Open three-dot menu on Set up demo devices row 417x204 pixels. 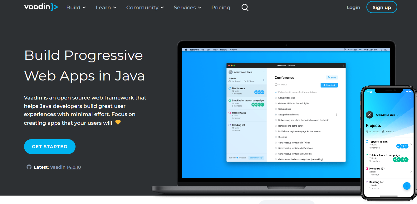click(x=336, y=114)
